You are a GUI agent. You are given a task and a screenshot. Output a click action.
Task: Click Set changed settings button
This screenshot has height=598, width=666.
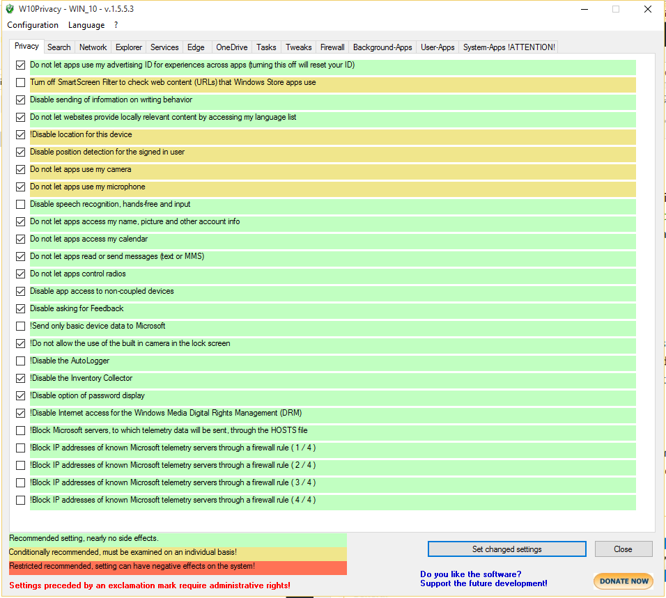click(506, 549)
